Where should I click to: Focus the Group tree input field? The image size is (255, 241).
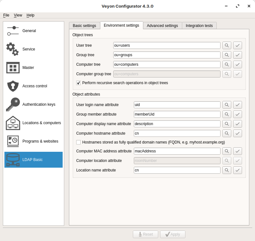point(167,55)
